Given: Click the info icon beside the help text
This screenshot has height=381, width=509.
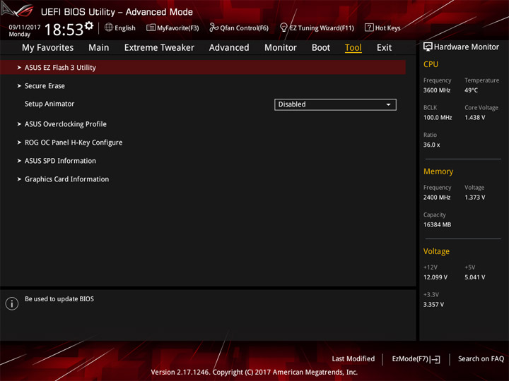Looking at the screenshot, I should pyautogui.click(x=12, y=303).
